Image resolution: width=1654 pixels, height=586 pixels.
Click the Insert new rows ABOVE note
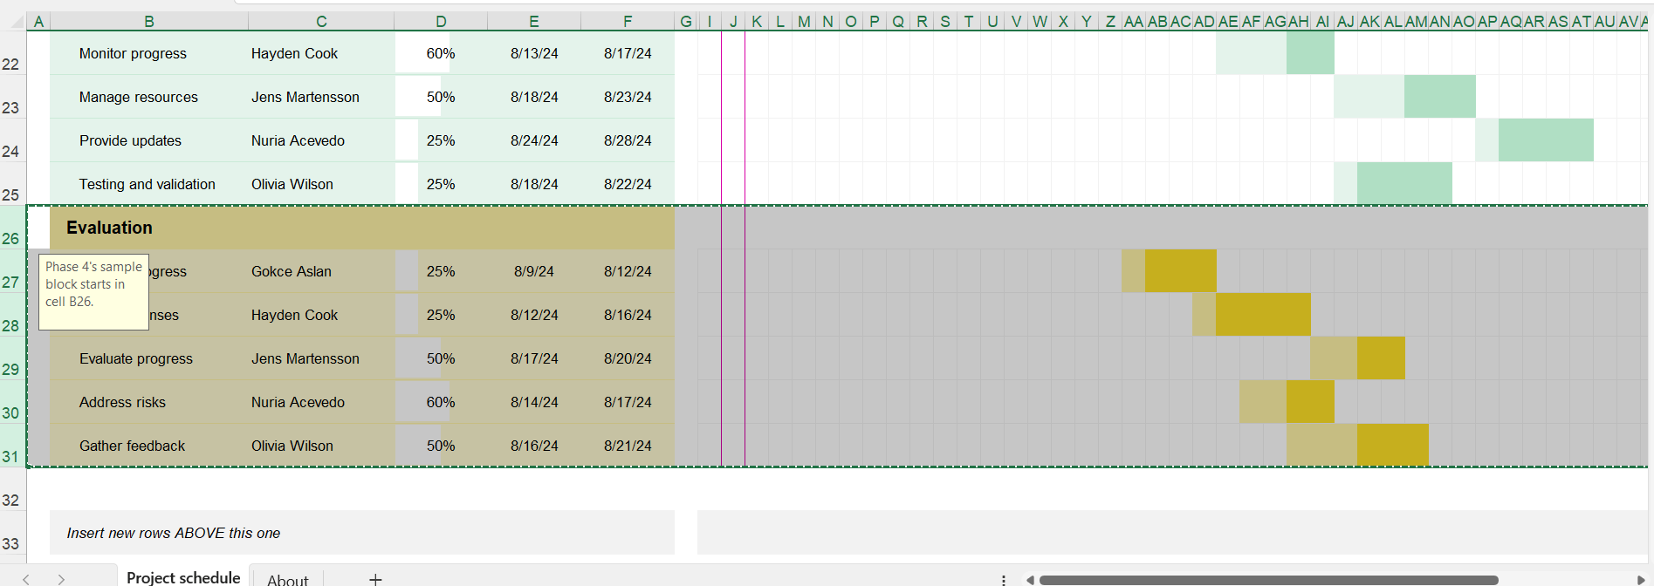(174, 533)
